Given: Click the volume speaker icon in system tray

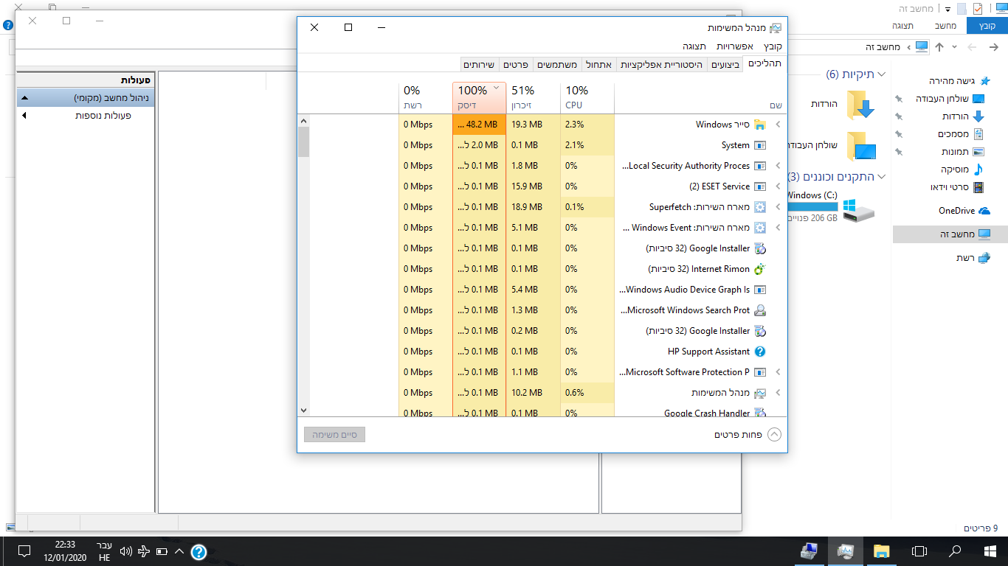Looking at the screenshot, I should [125, 551].
